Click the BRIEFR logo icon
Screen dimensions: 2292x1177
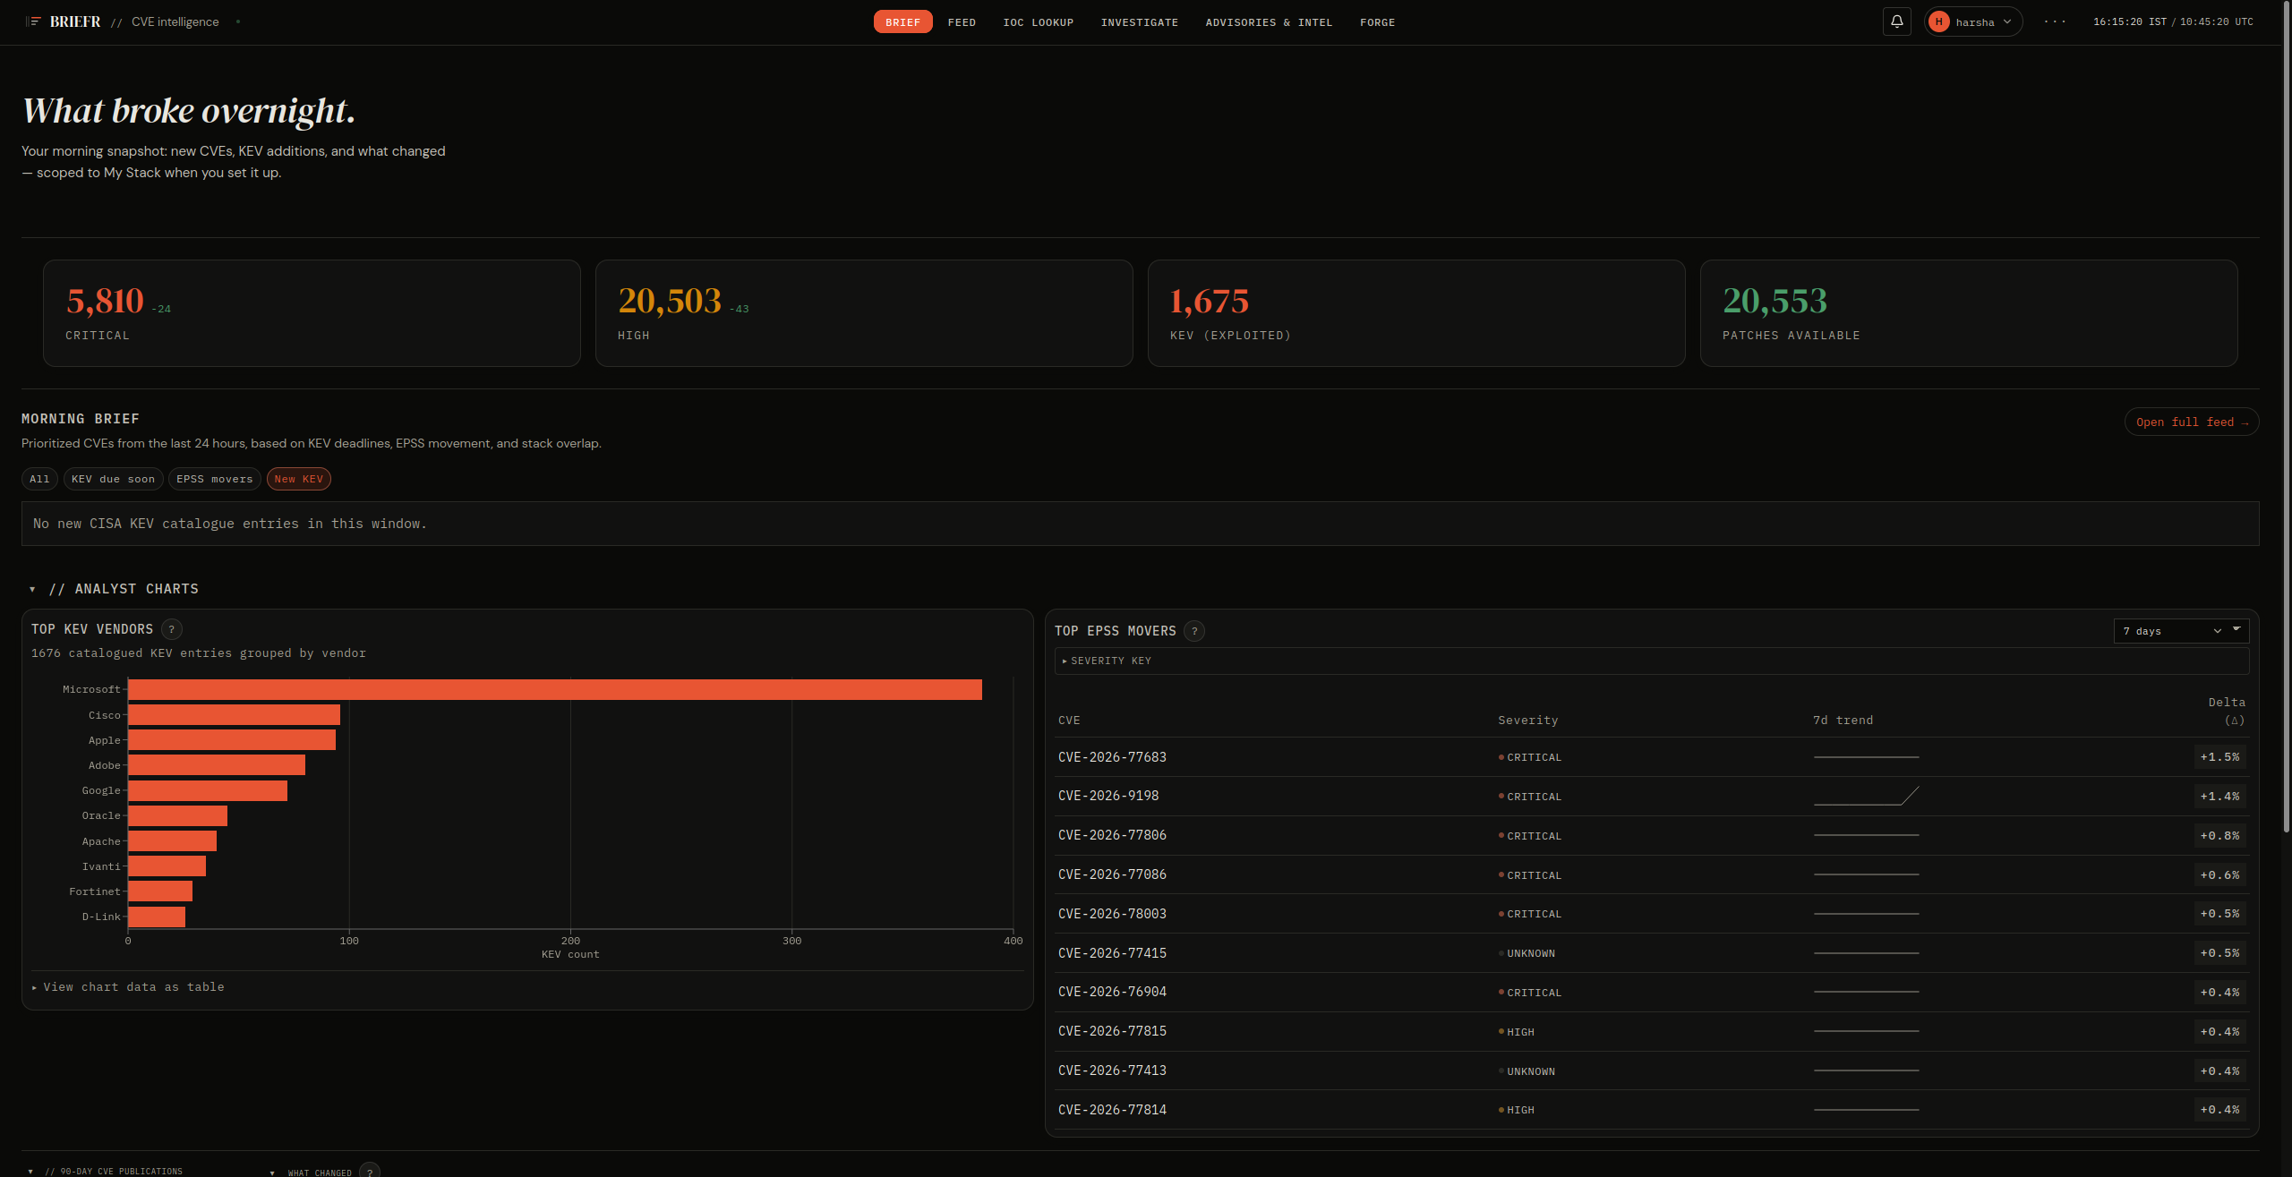click(x=34, y=21)
